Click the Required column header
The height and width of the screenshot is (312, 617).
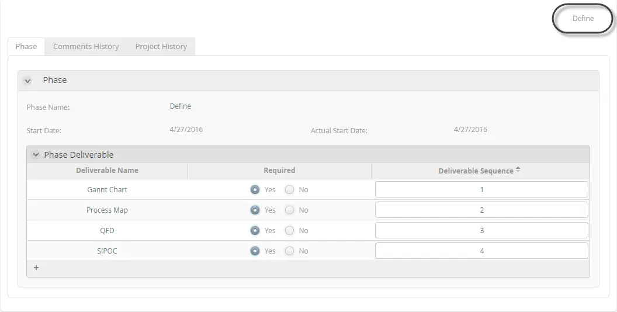coord(279,171)
